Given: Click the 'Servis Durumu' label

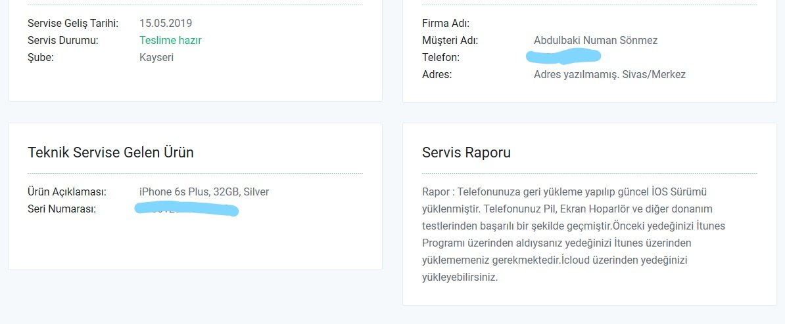Looking at the screenshot, I should [x=62, y=40].
